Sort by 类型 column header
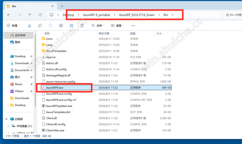242x144 pixels. tap(133, 33)
